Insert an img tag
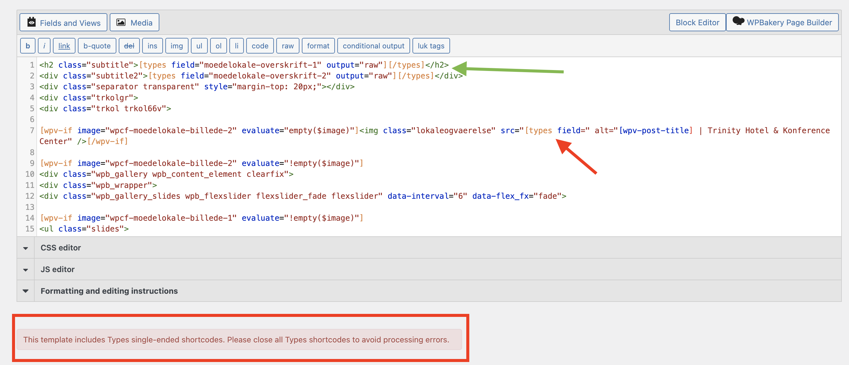This screenshot has width=849, height=365. (177, 46)
